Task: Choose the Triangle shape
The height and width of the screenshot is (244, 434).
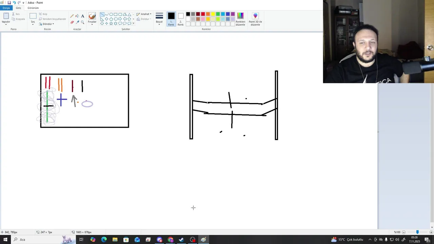Action: click(x=129, y=15)
